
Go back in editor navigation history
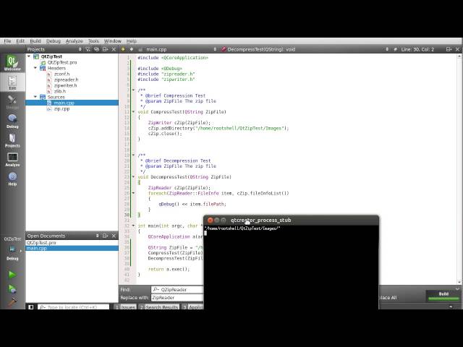pos(123,49)
